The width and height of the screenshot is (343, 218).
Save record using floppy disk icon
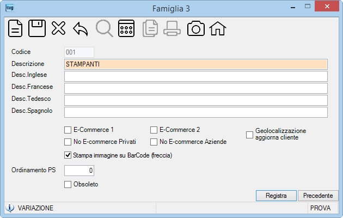[x=37, y=28]
